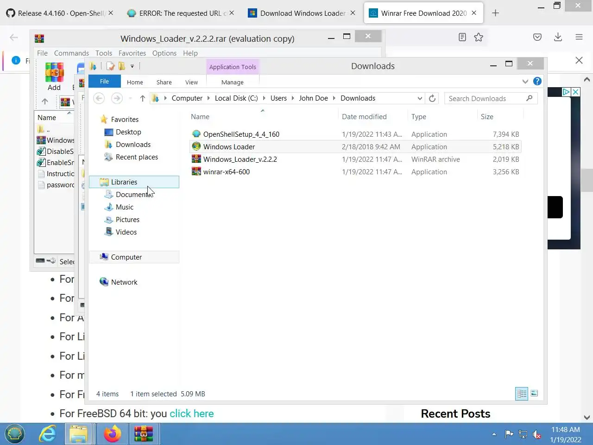Select Desktop under Favorites
The width and height of the screenshot is (593, 445).
pyautogui.click(x=128, y=132)
